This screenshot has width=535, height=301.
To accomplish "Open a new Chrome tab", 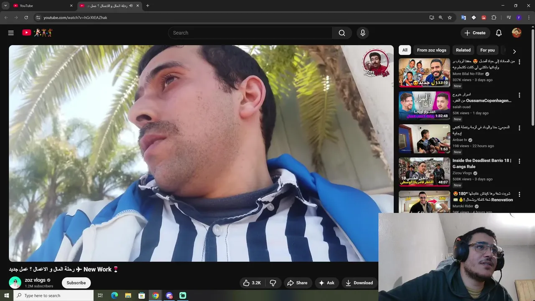I will click(148, 5).
